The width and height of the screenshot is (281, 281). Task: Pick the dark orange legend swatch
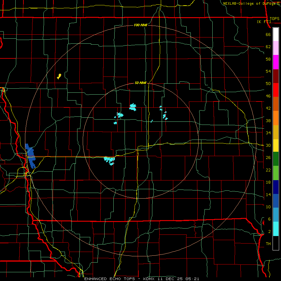276,104
